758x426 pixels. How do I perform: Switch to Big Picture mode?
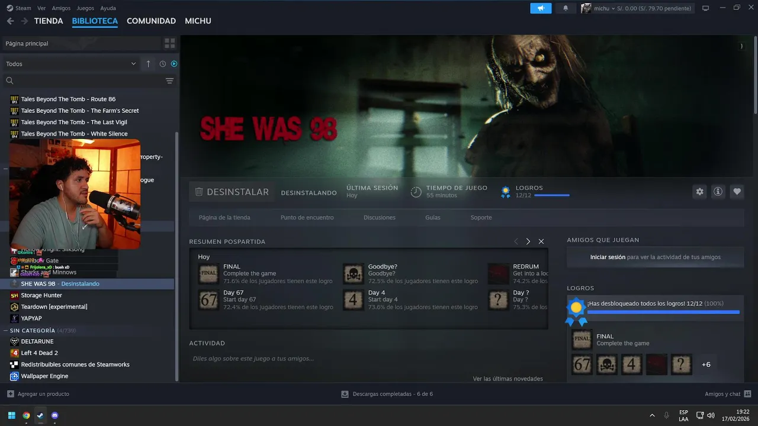click(705, 8)
